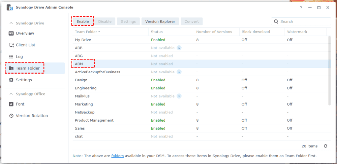The image size is (337, 164).
Task: Collapse the Synology Drive sidebar section
Action: [x=11, y=23]
